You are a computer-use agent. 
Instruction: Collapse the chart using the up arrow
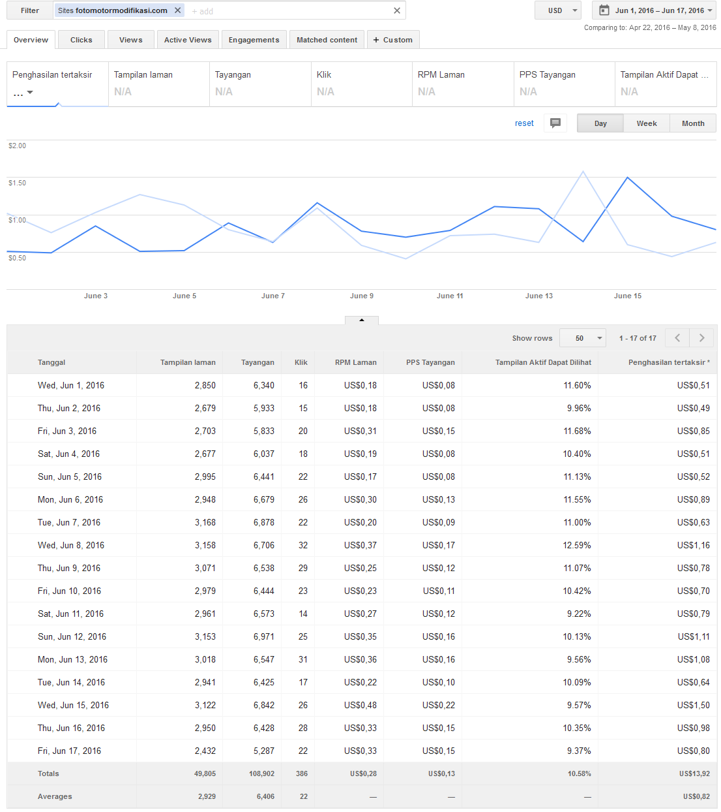pos(362,320)
